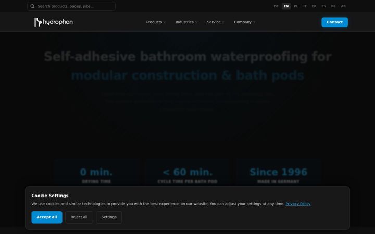The height and width of the screenshot is (234, 375).
Task: Switch language to IT
Action: tap(305, 6)
